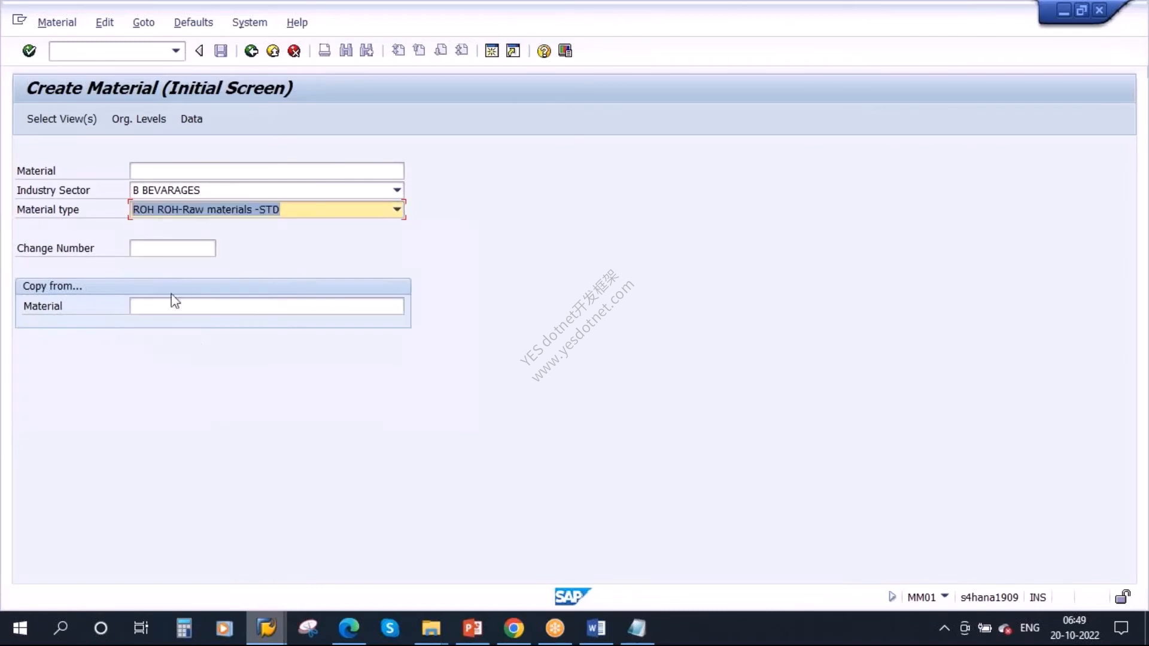
Task: Open the Customize Local Layout icon
Action: [x=565, y=51]
